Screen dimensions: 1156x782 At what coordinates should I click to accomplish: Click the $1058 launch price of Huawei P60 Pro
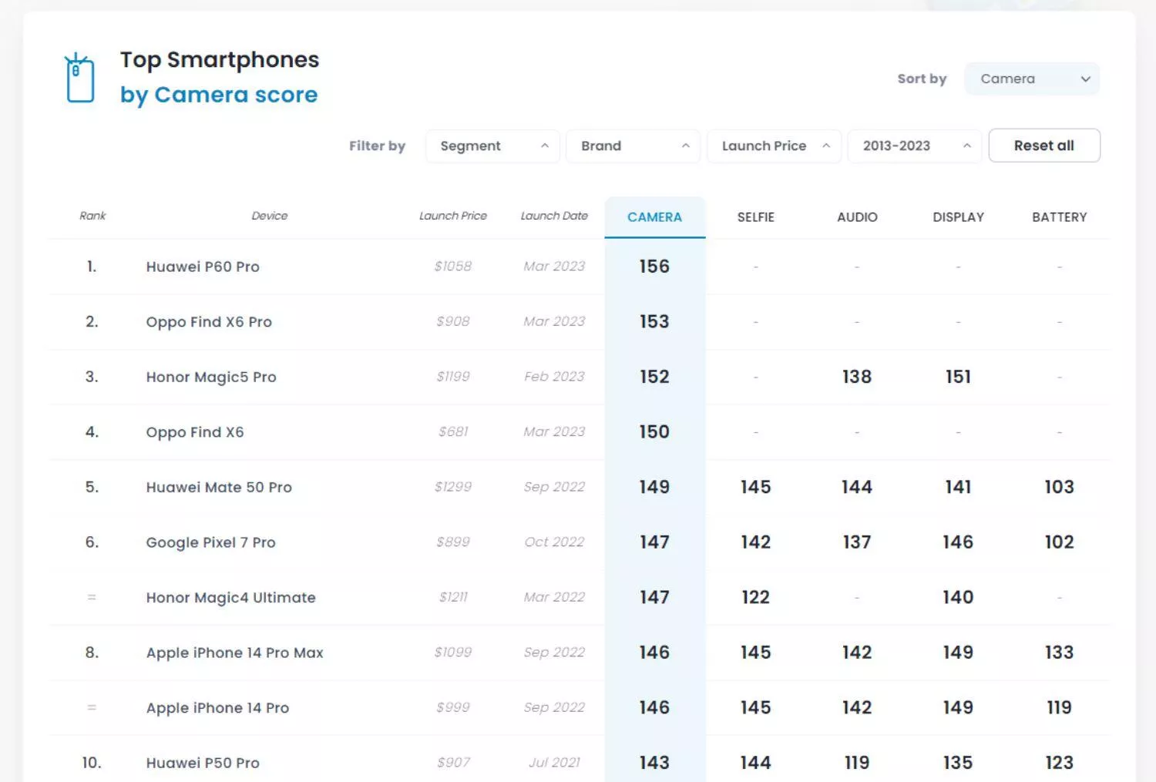(453, 267)
